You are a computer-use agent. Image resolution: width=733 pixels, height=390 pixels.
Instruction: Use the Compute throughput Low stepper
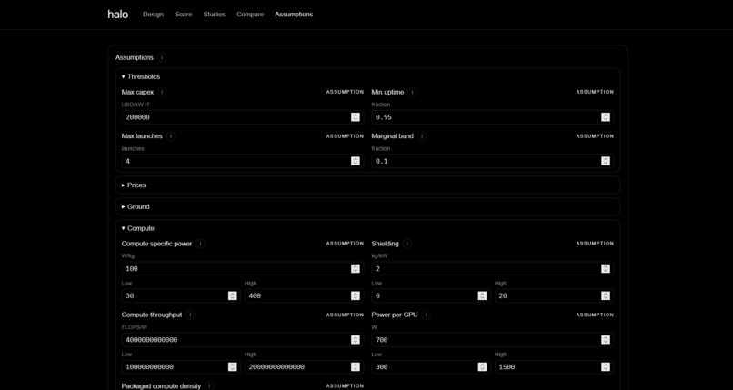(x=232, y=366)
